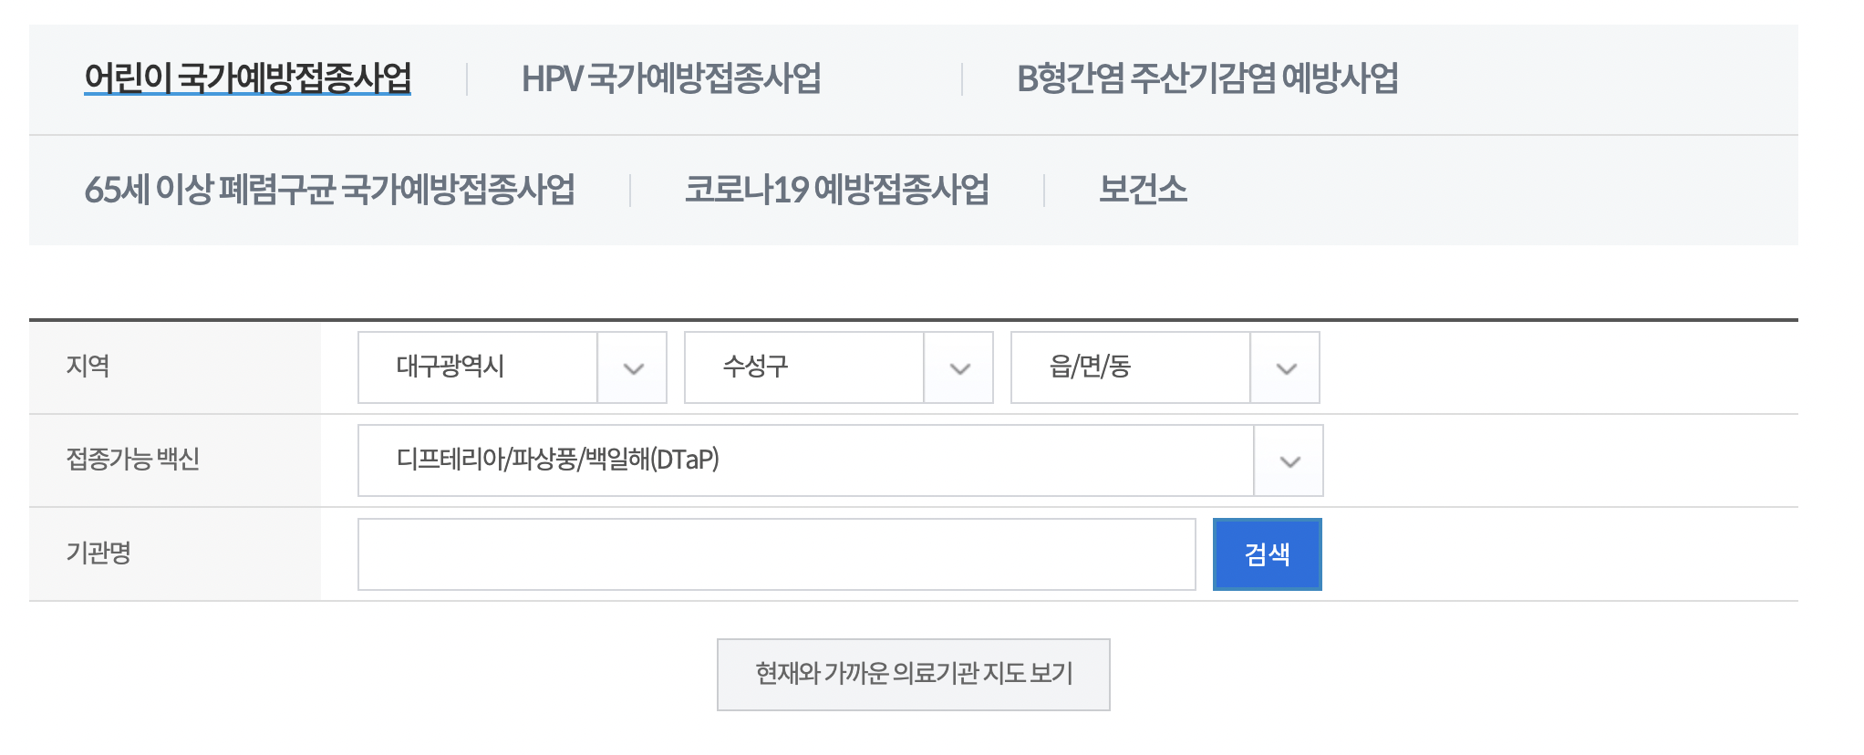Click the chevron icon on 수성구 dropdown
This screenshot has height=755, width=1864.
point(960,367)
